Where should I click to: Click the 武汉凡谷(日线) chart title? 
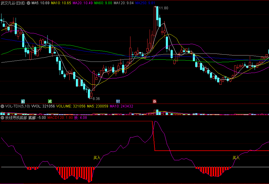(13, 3)
